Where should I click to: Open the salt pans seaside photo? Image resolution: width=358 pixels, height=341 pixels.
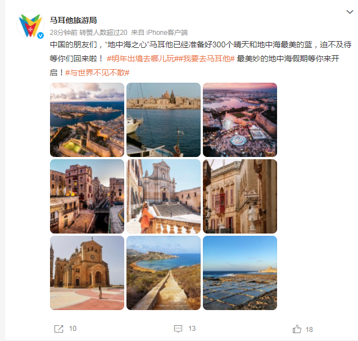(x=240, y=273)
